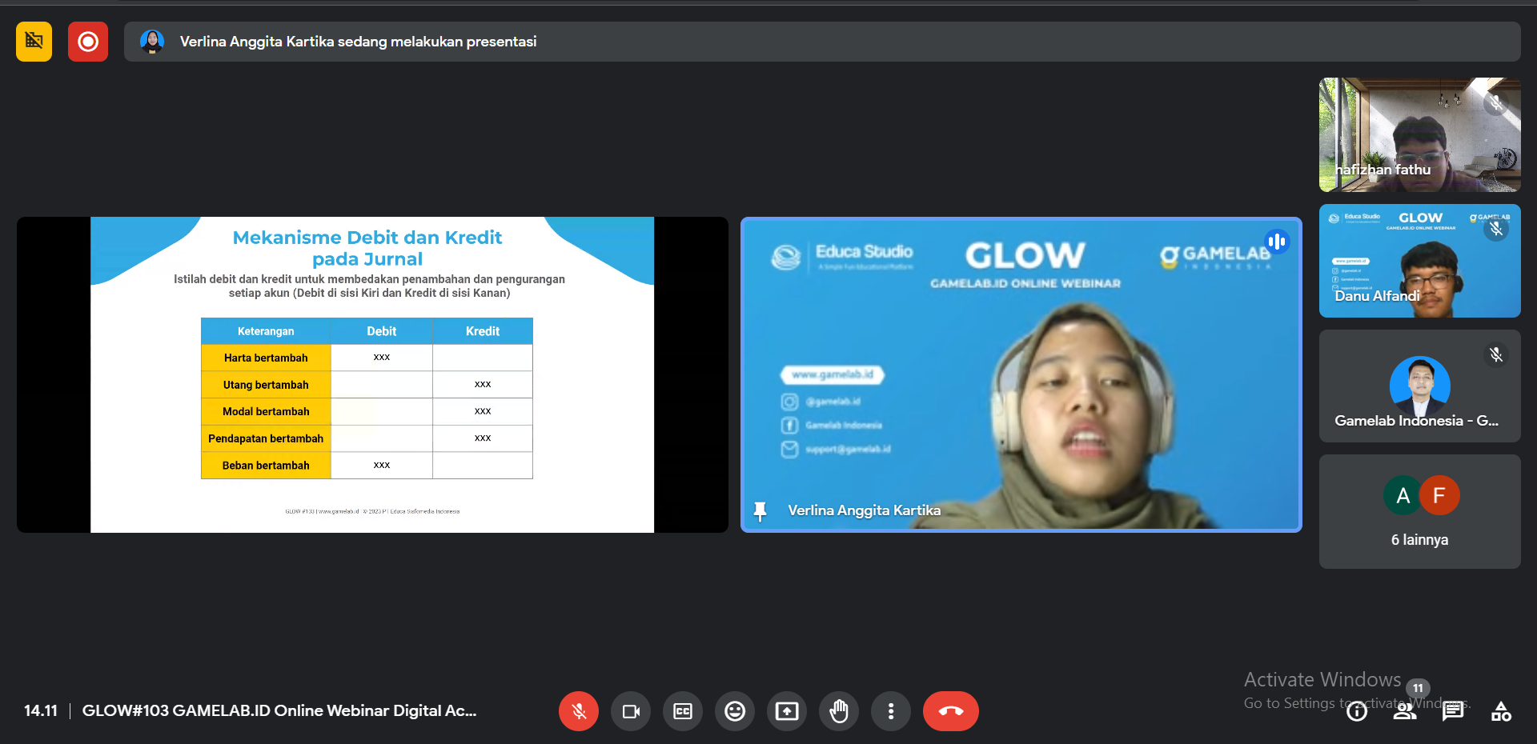The image size is (1537, 744).
Task: Click the shared presentation slide
Action: coord(372,374)
